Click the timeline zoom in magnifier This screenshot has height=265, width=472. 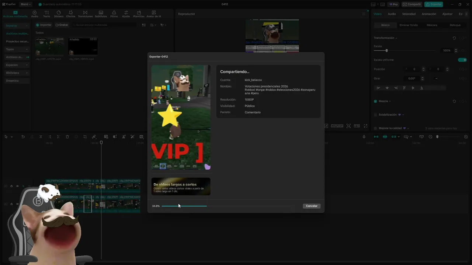pyautogui.click(x=466, y=137)
